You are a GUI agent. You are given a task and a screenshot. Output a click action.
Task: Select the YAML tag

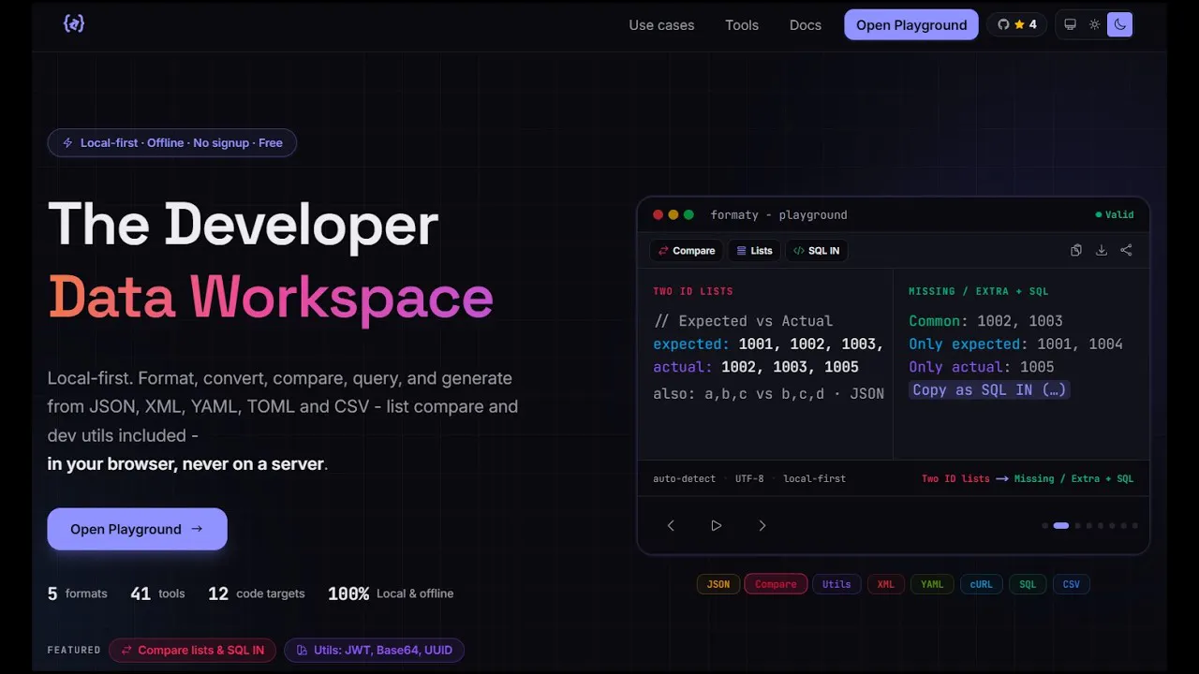point(932,584)
